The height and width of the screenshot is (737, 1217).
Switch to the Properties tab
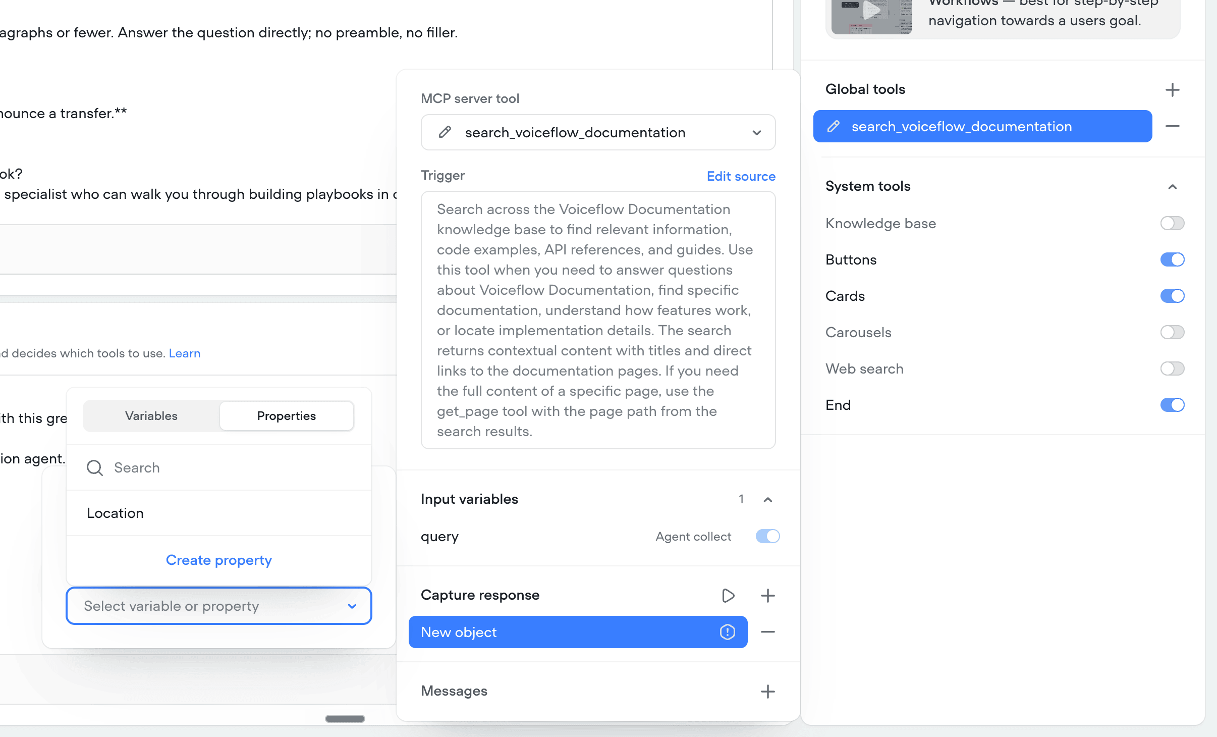coord(287,416)
